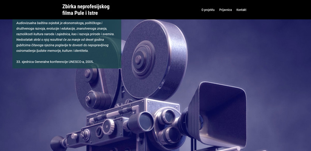
Task: Open the Kontakt navigation link
Action: [241, 10]
